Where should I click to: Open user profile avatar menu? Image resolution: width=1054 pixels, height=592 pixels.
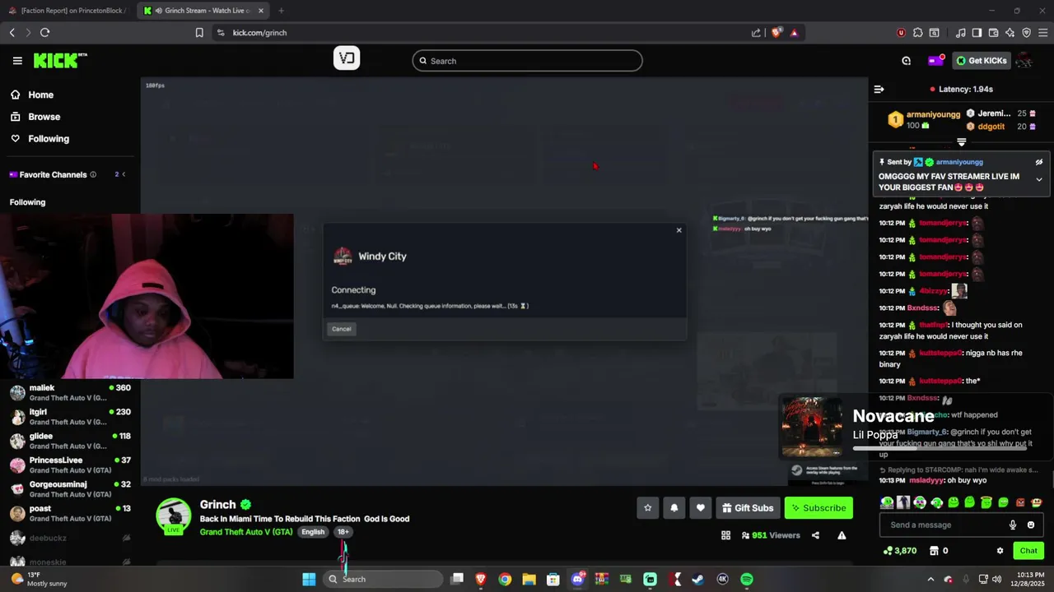[x=1024, y=61]
